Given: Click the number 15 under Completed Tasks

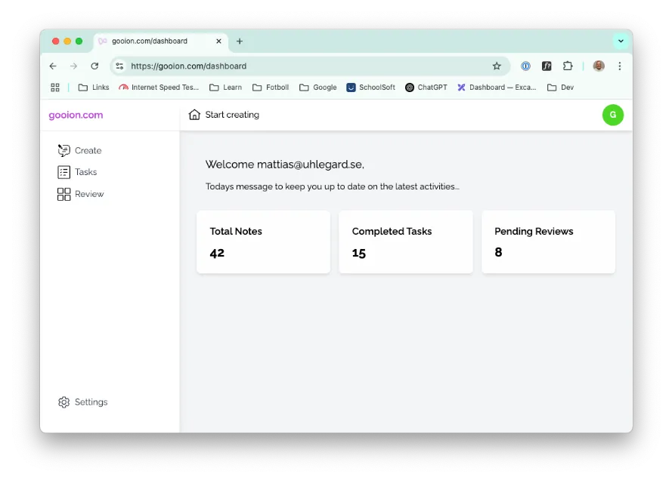Looking at the screenshot, I should [x=359, y=253].
